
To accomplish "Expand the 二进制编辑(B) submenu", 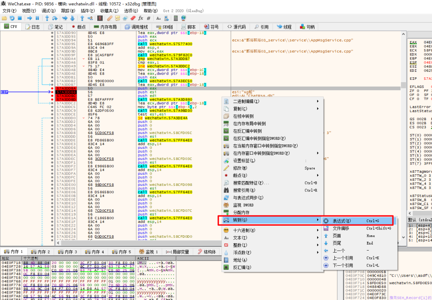I will [x=272, y=101].
